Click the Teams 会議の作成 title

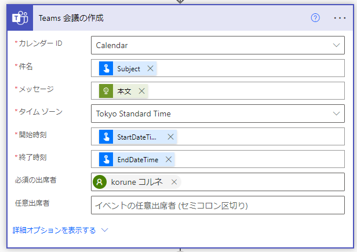(71, 18)
